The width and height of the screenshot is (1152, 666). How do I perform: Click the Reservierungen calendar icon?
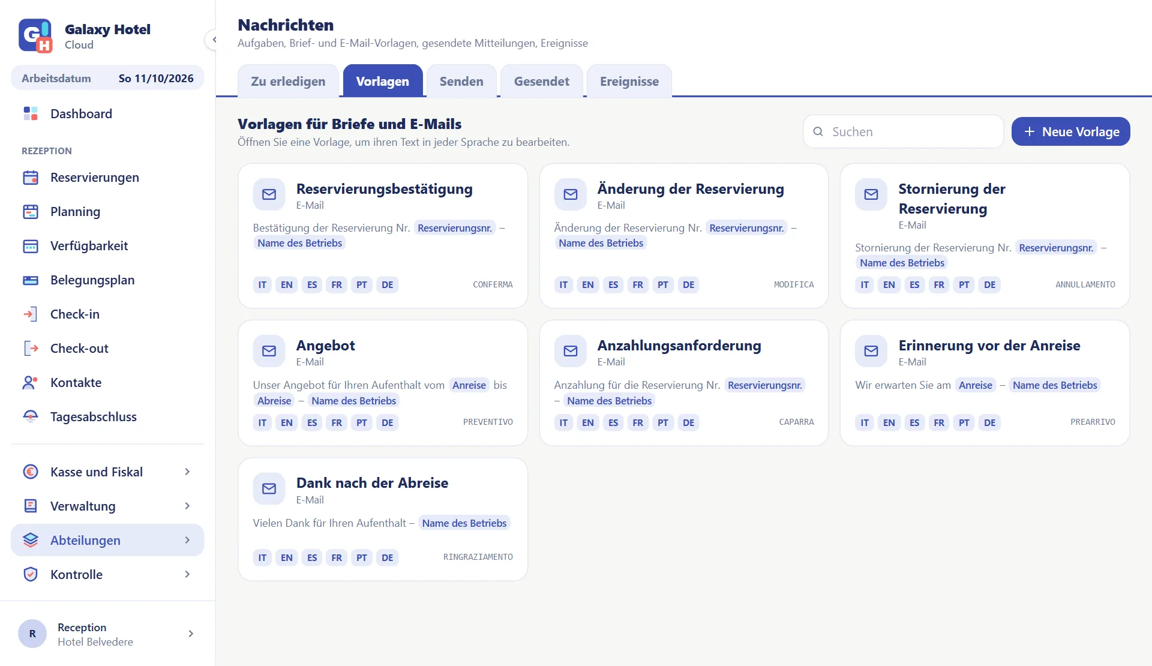click(x=31, y=178)
